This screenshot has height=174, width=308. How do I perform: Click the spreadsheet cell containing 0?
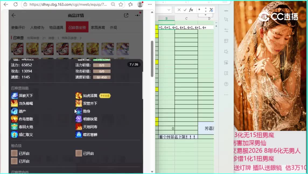[x=166, y=128]
